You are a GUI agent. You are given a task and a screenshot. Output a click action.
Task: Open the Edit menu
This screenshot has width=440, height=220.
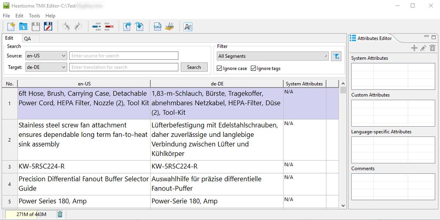pyautogui.click(x=19, y=16)
